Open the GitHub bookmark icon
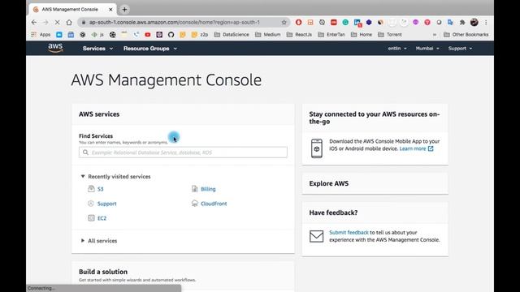 pos(171,34)
